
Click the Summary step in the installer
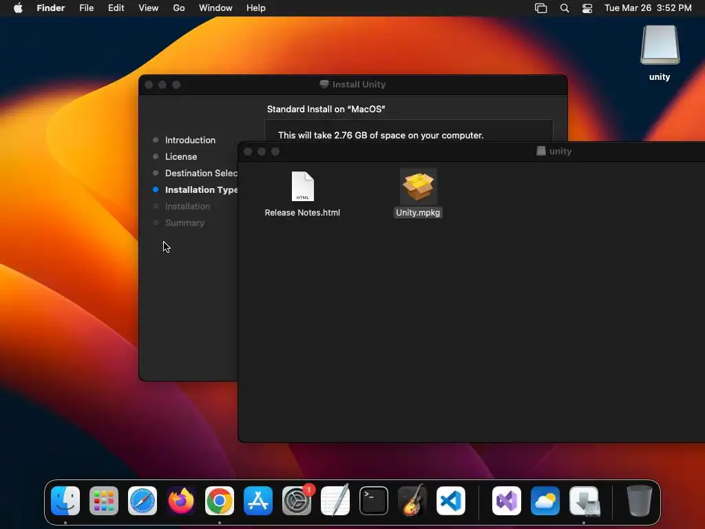coord(185,222)
